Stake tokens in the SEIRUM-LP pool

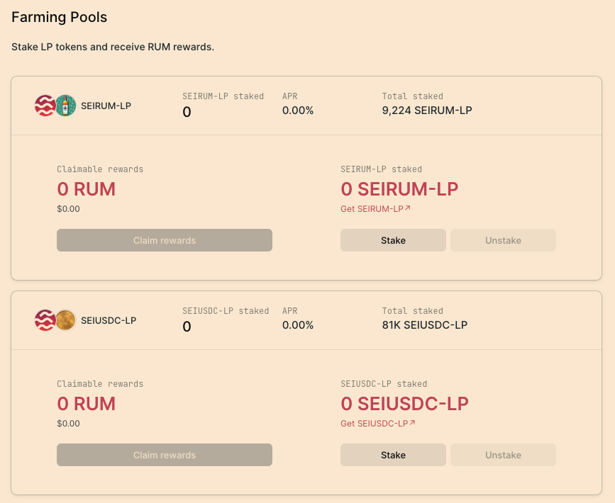[393, 240]
